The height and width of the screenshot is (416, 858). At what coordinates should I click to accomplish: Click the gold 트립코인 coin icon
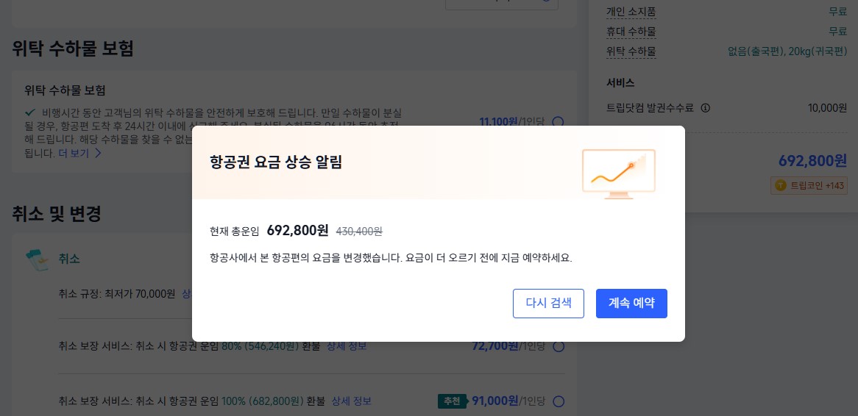coord(781,185)
